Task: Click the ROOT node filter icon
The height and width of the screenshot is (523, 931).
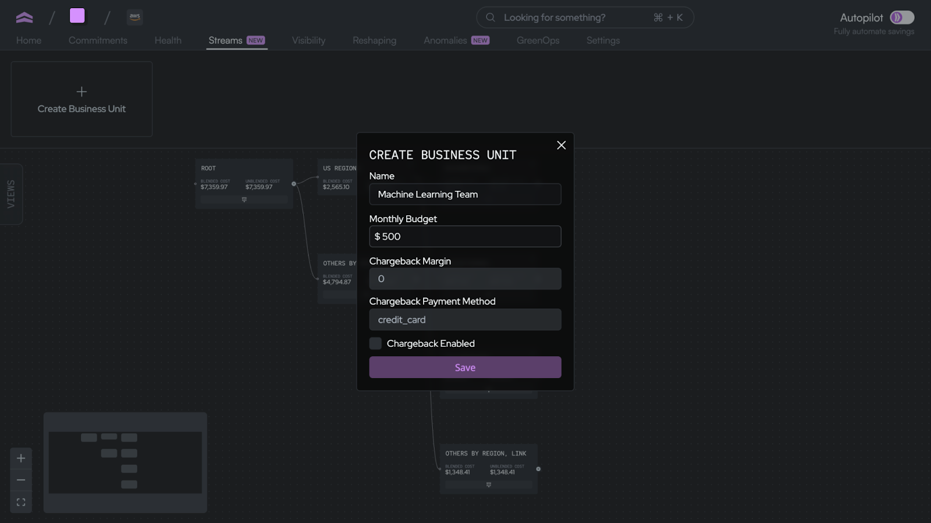Action: tap(244, 200)
